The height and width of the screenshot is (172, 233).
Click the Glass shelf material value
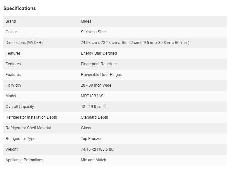click(86, 128)
